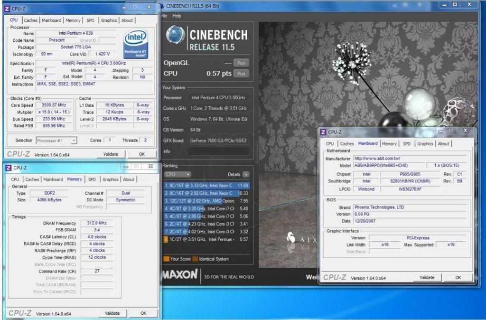The height and width of the screenshot is (320, 486).
Task: Minimize the CPU-Z Mainboard window
Action: point(440,131)
